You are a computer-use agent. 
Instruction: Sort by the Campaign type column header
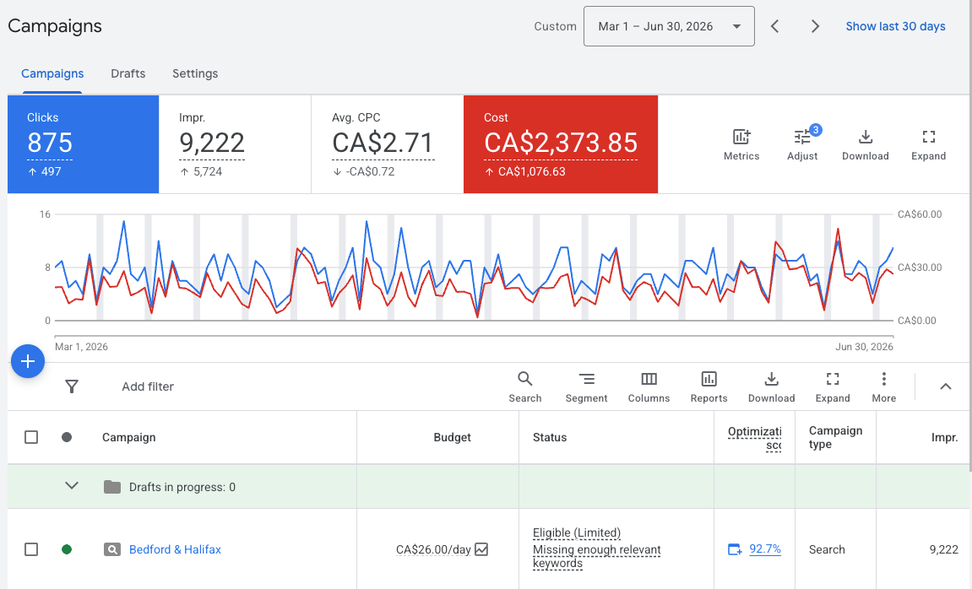coord(835,437)
